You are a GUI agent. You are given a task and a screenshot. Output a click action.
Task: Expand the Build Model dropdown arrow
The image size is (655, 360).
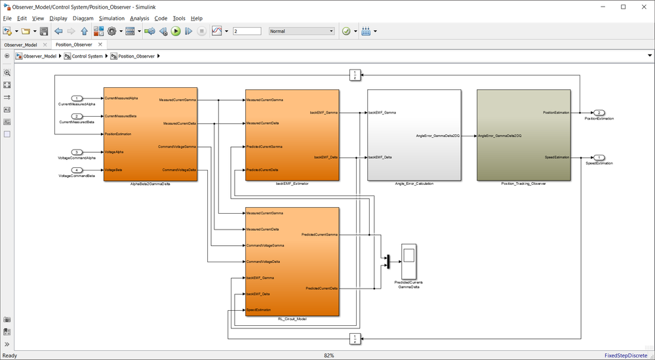[375, 31]
